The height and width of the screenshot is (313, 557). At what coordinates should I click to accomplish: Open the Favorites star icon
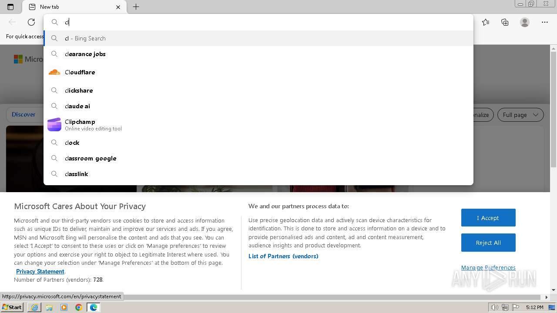pos(486,22)
